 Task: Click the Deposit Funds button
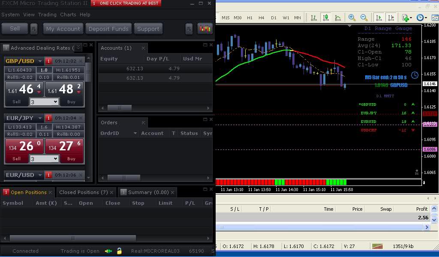click(x=108, y=29)
